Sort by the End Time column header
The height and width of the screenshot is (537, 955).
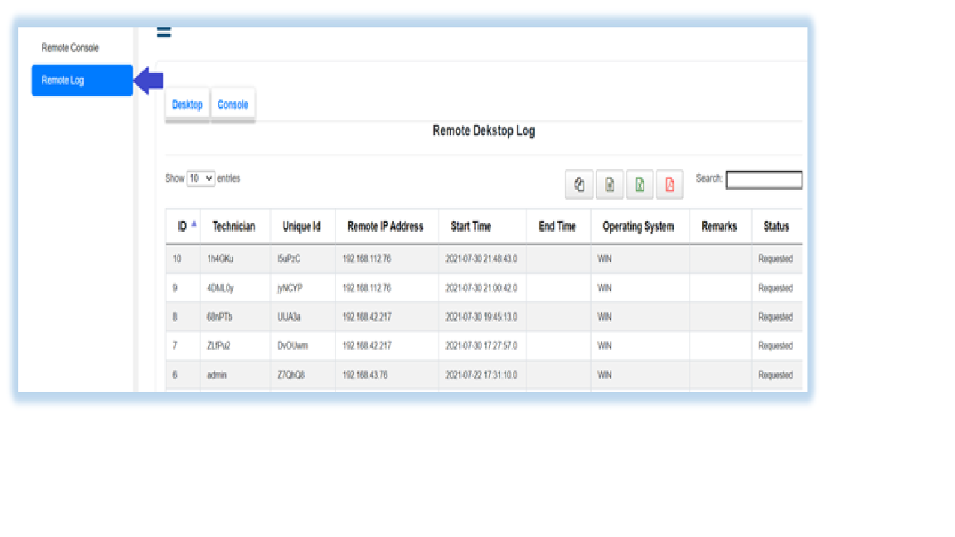[x=557, y=226]
